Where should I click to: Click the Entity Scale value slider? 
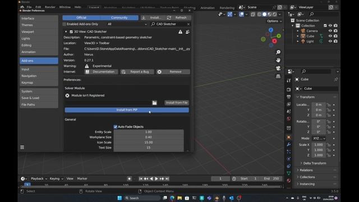[149, 132]
